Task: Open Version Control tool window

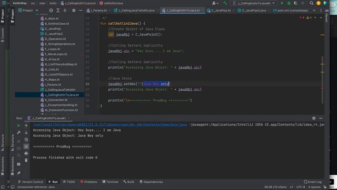Action: (31, 182)
